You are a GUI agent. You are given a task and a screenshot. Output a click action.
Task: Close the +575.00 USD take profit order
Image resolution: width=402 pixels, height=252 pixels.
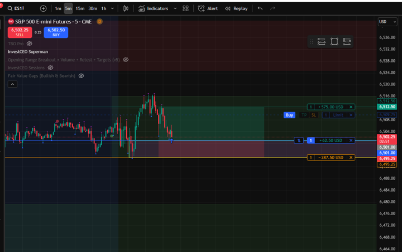pos(351,107)
